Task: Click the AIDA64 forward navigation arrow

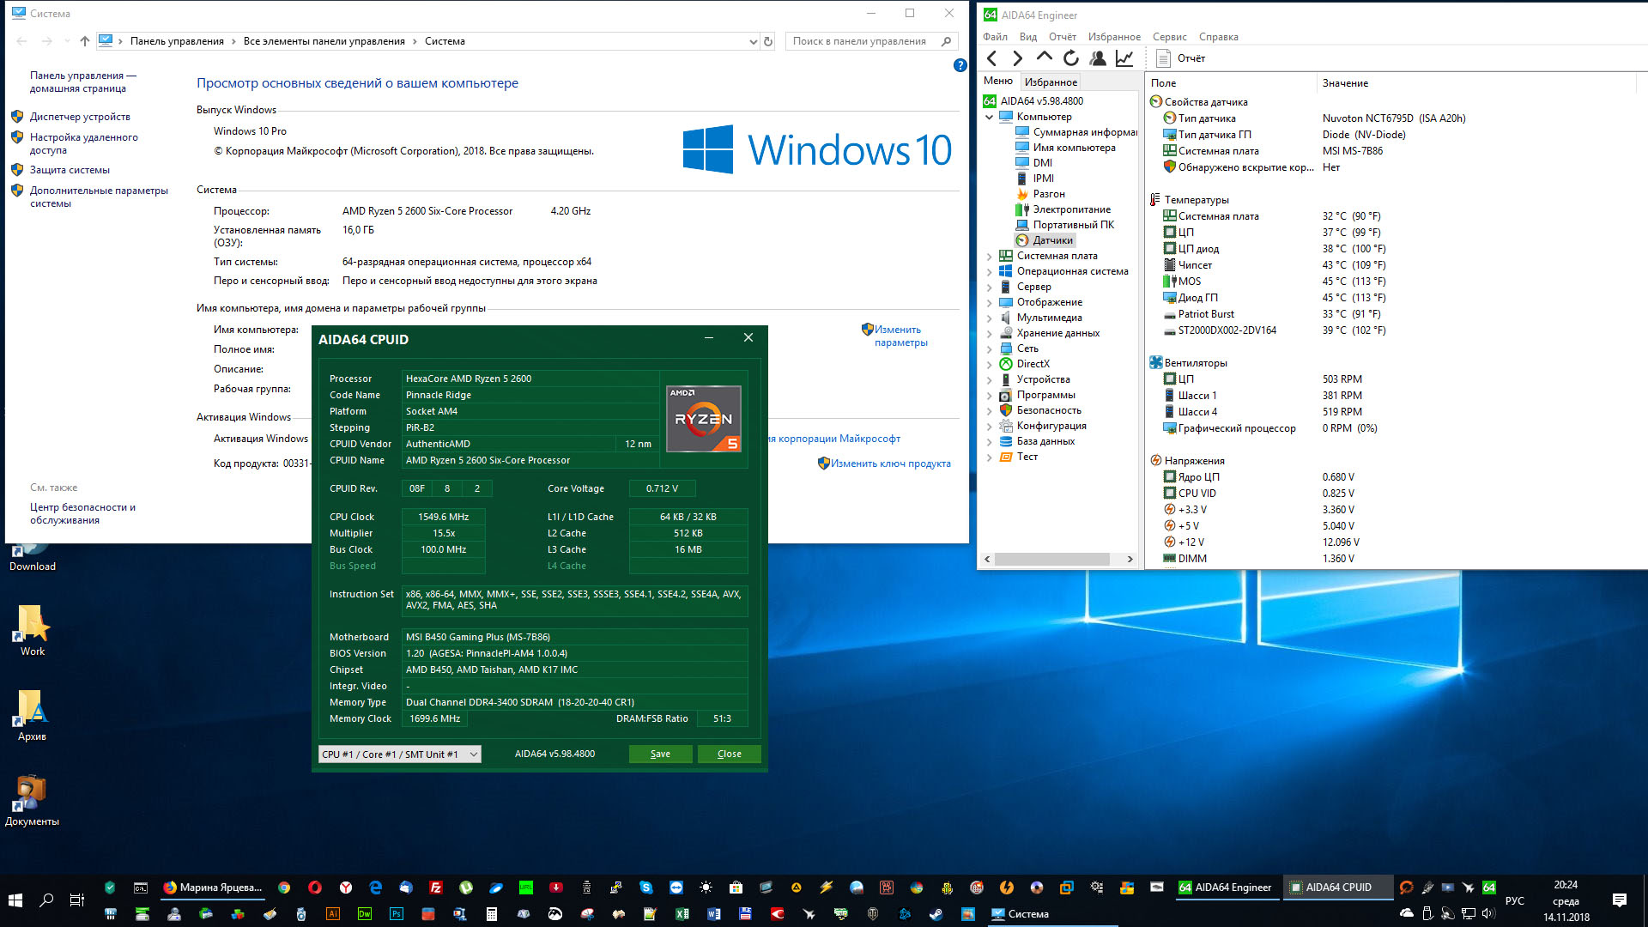Action: [x=1018, y=58]
